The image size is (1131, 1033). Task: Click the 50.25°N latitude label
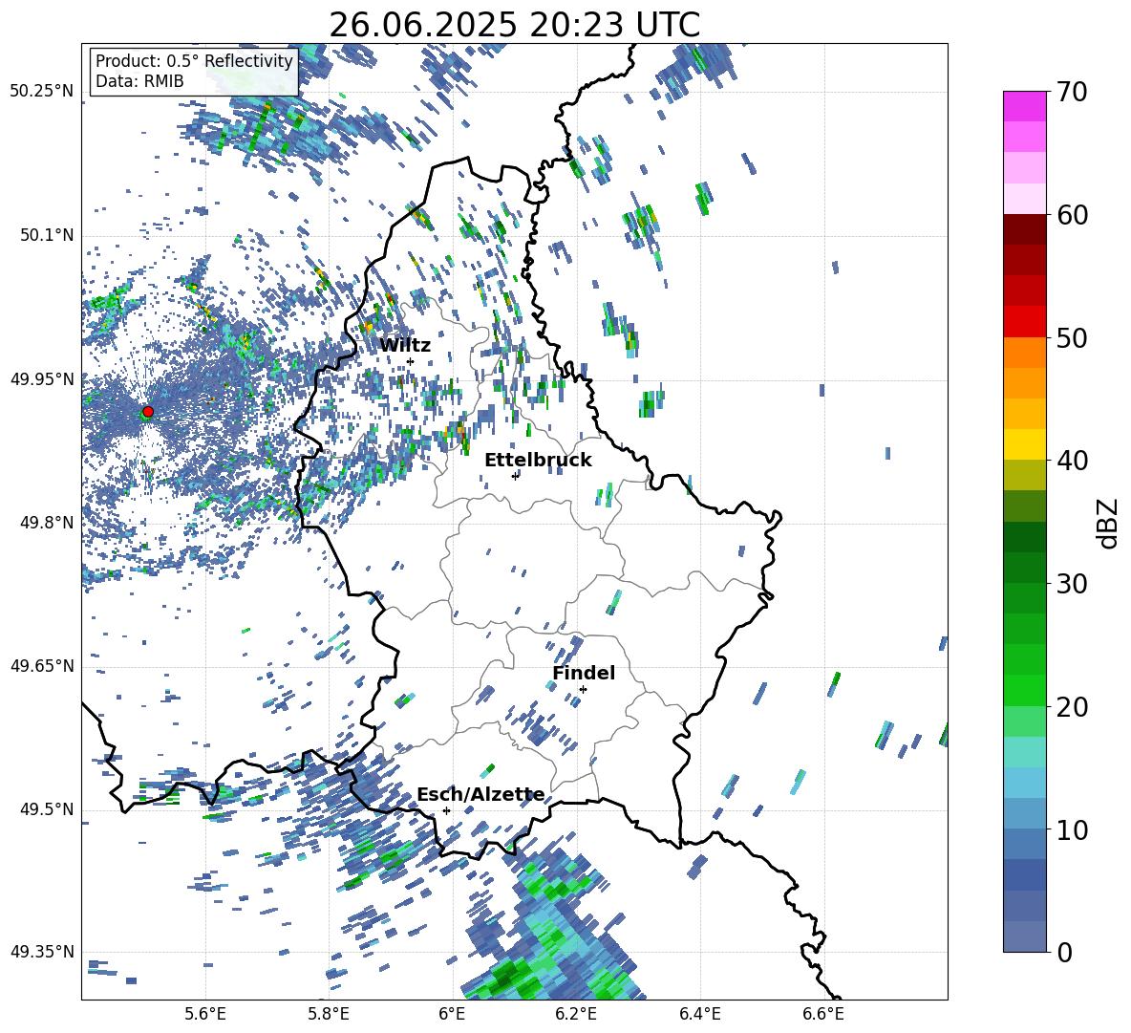coord(42,92)
